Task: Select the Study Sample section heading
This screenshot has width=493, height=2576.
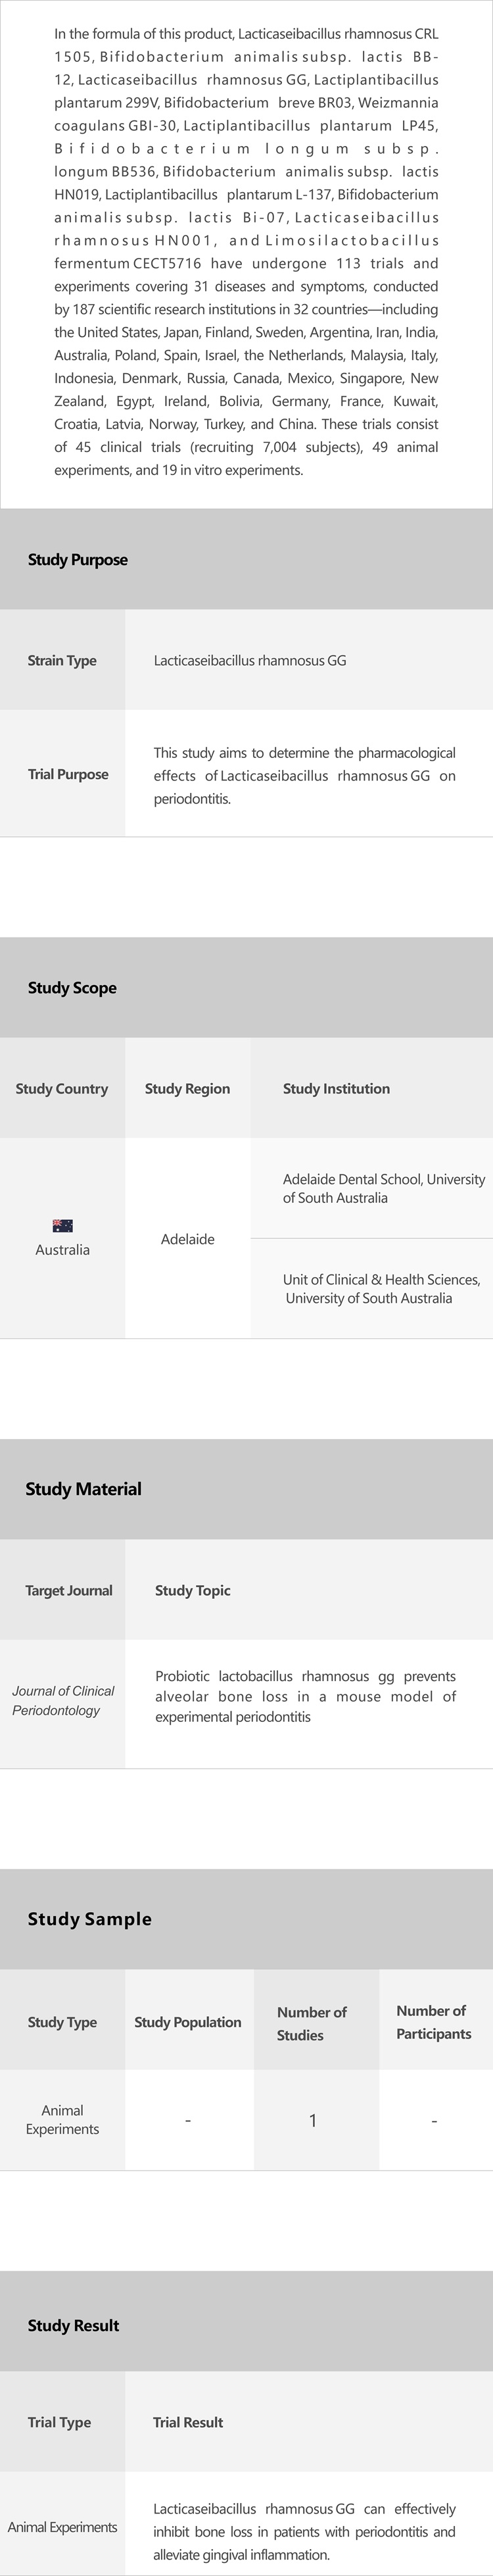Action: click(90, 1919)
